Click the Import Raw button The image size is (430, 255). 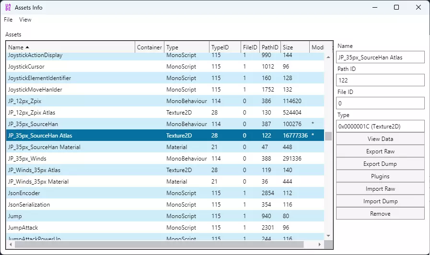(380, 189)
